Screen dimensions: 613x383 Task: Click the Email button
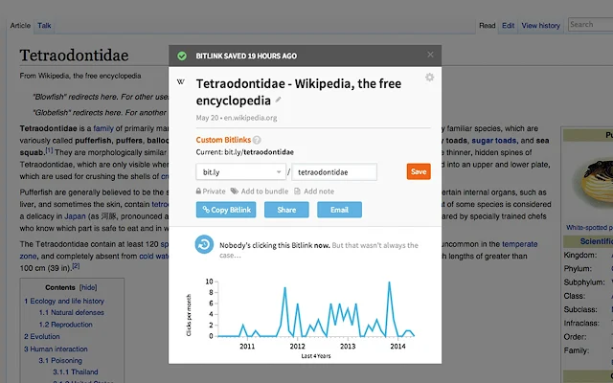point(339,210)
